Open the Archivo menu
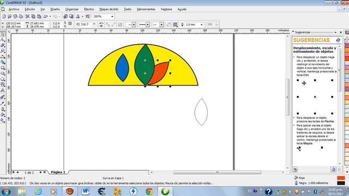This screenshot has height=196, width=349. pos(14,9)
